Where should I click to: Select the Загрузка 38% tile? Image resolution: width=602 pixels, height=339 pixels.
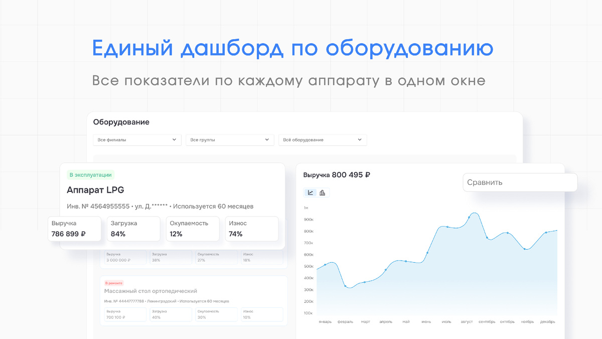tap(171, 257)
